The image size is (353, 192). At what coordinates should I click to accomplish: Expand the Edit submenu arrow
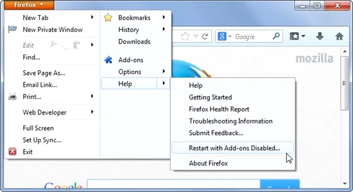pyautogui.click(x=92, y=45)
